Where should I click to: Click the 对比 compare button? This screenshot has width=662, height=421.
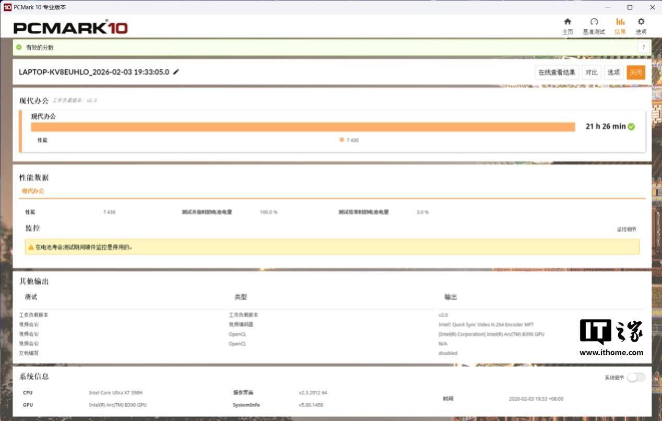click(591, 73)
